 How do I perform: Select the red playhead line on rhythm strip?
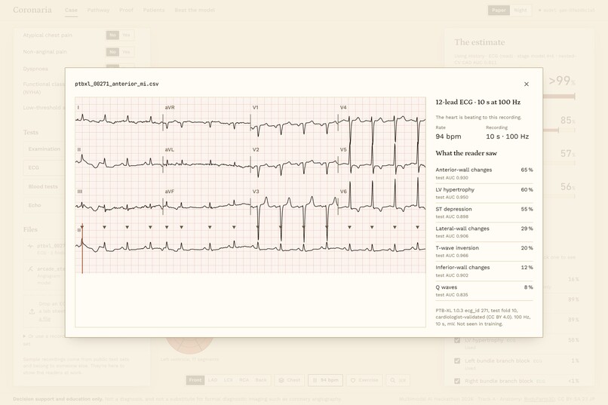point(82,248)
